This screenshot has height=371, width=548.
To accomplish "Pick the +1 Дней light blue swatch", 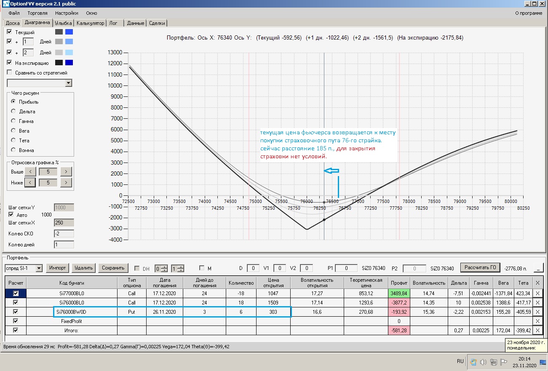I will point(69,42).
